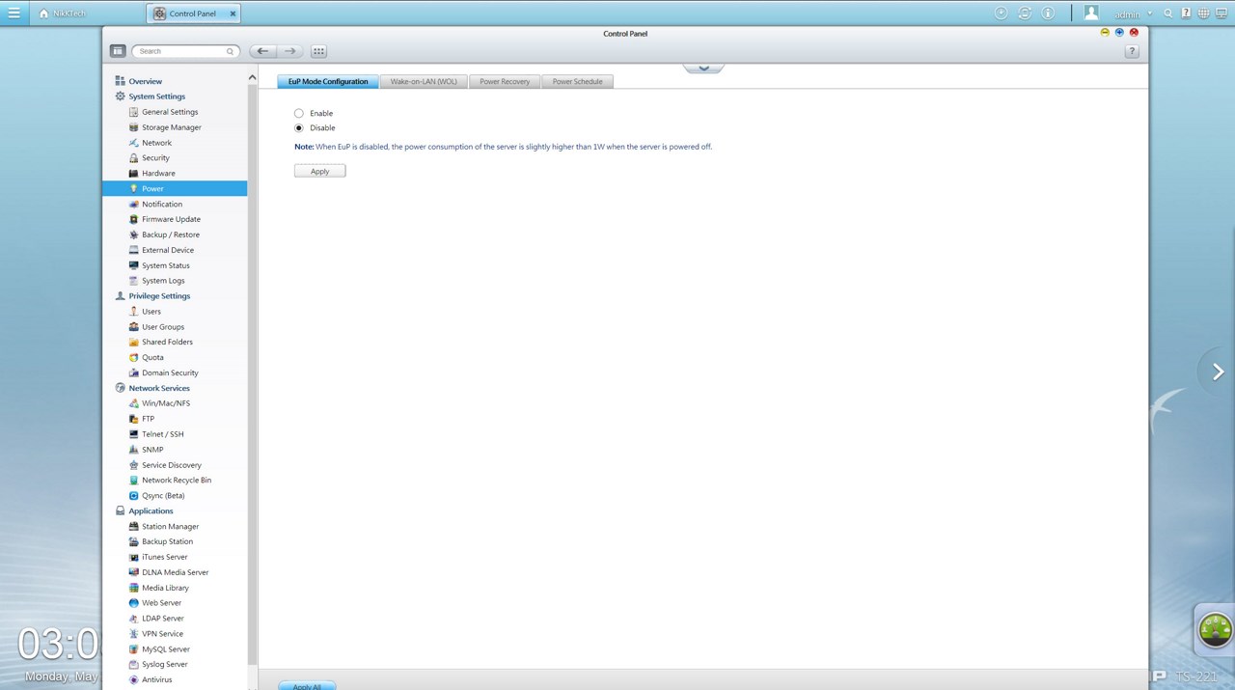The width and height of the screenshot is (1235, 690).
Task: Go to NikkTech home desktop
Action: (63, 14)
